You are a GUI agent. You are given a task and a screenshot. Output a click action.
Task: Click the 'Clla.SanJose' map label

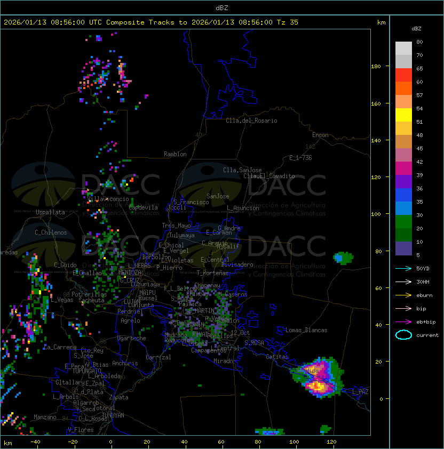242,170
